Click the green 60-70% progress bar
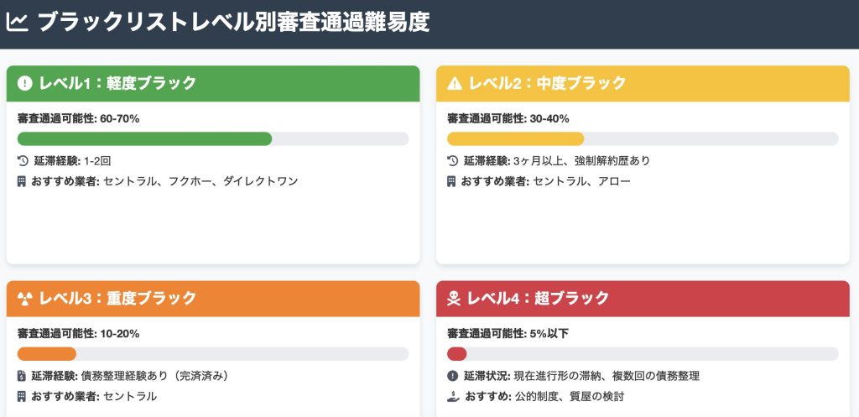859x417 pixels. click(x=144, y=139)
